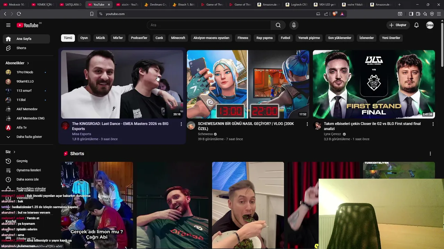Open account avatar menu
Image resolution: width=444 pixels, height=249 pixels.
tap(430, 25)
